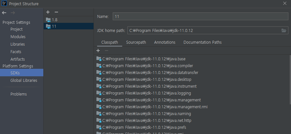Viewport: 291px width, 134px height.
Task: Click java.desktop folder icon
Action: [99, 80]
